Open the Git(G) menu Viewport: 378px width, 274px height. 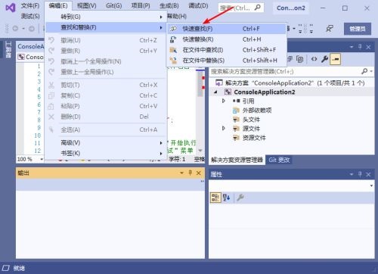point(114,5)
